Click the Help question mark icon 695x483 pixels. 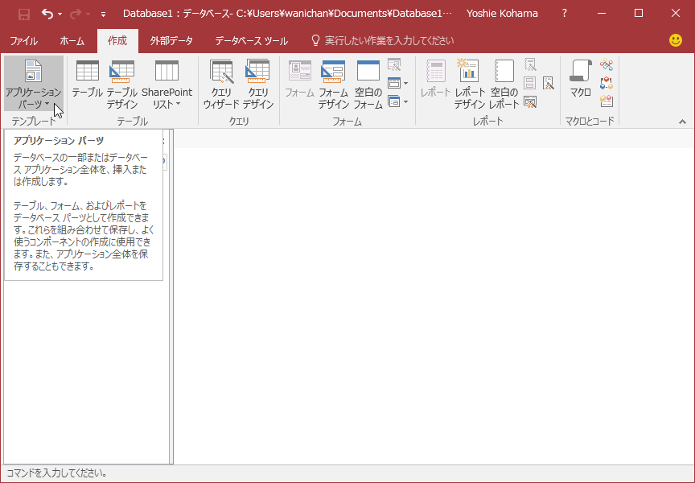pyautogui.click(x=564, y=14)
